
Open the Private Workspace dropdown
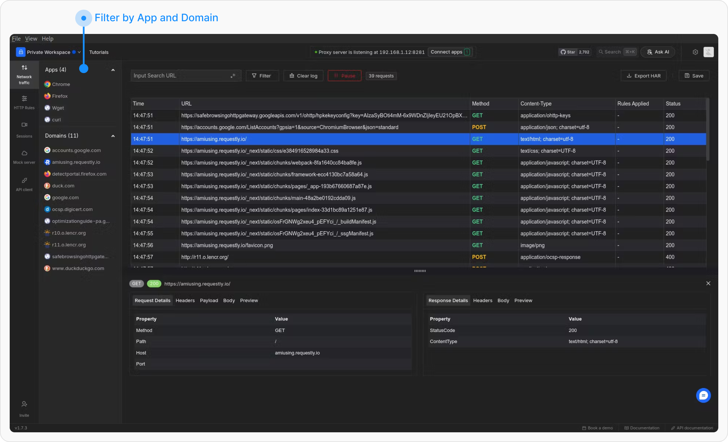49,52
